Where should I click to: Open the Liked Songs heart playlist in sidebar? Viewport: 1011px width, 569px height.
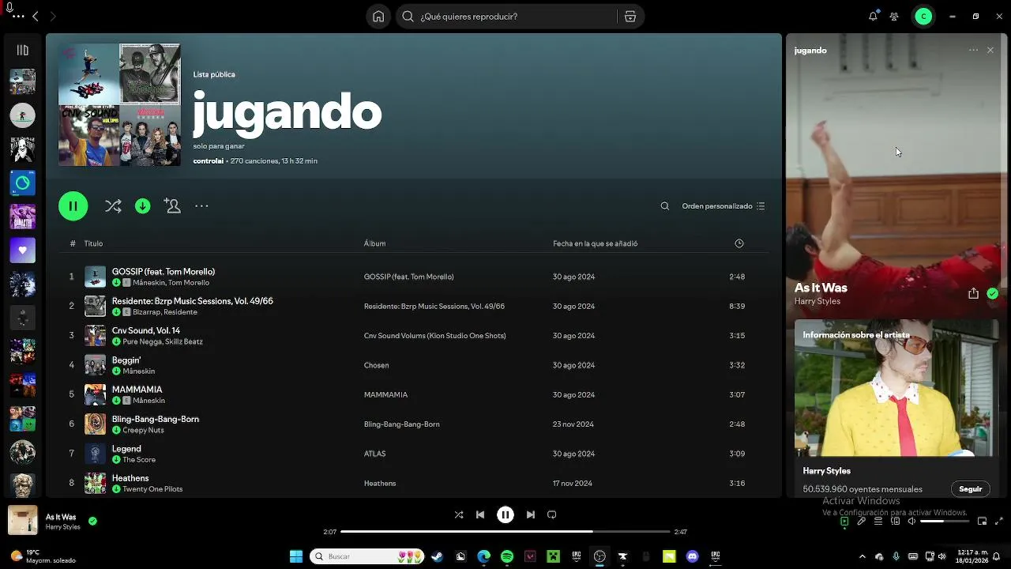coord(22,251)
